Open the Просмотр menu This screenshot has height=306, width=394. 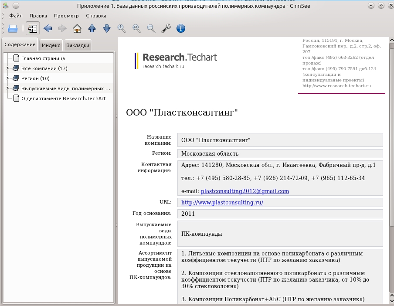(66, 16)
